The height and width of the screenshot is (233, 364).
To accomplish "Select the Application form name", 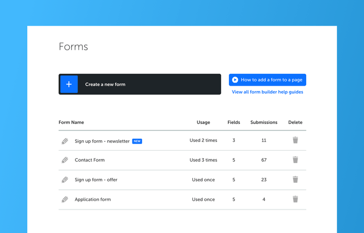I will pos(93,199).
